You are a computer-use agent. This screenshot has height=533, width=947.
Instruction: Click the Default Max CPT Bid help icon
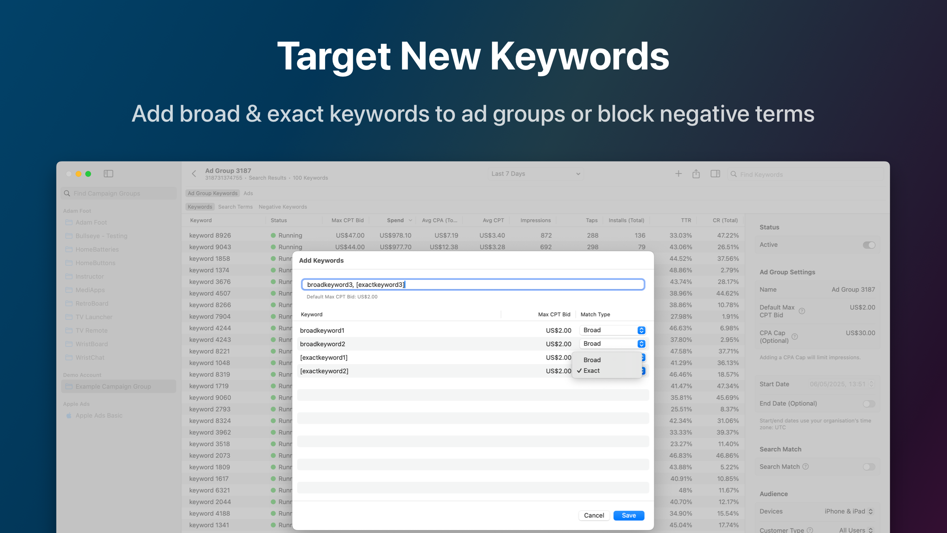[802, 311]
